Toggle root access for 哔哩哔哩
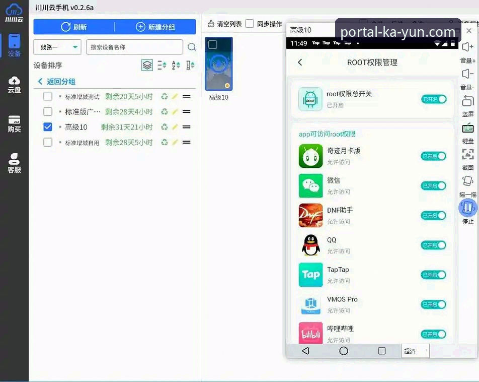Viewport: 479px width, 382px height. [434, 334]
